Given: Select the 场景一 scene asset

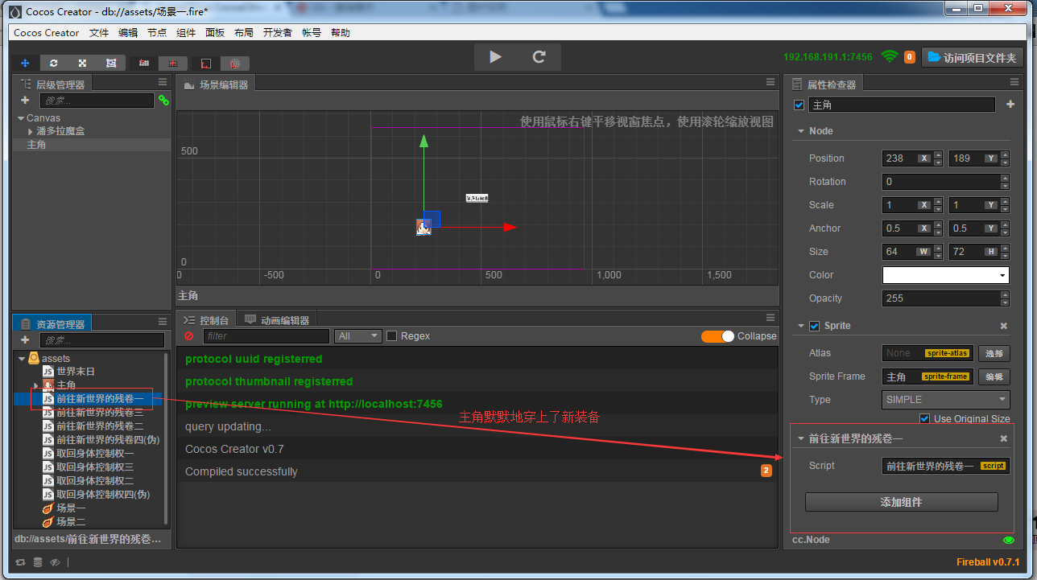Looking at the screenshot, I should (x=71, y=508).
